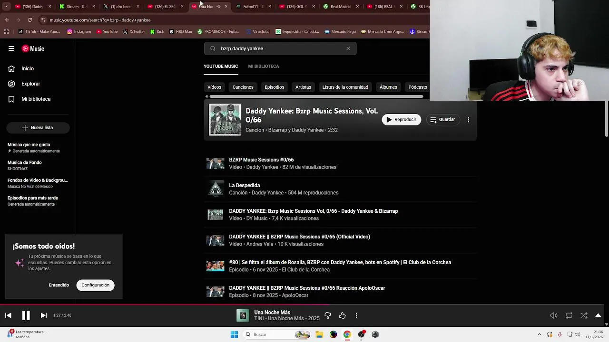Like Una Noche Más
This screenshot has height=342, width=609.
[342, 315]
